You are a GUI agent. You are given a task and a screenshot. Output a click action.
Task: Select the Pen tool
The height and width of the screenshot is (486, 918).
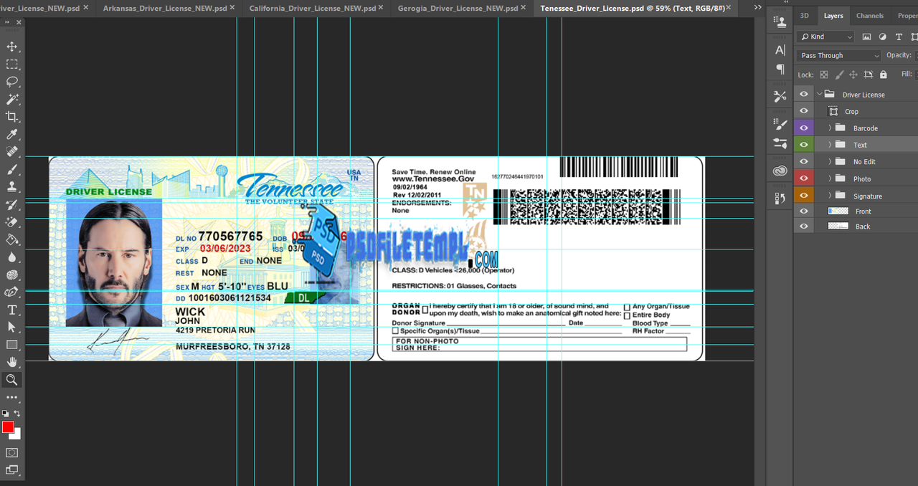12,292
